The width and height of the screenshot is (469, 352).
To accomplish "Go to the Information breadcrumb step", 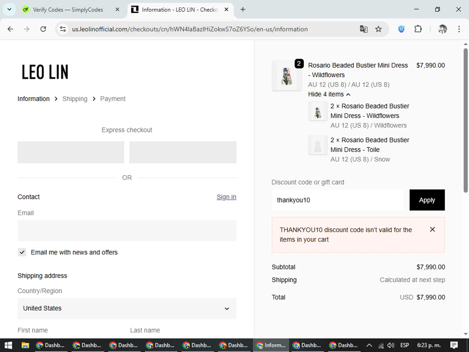I will (33, 99).
